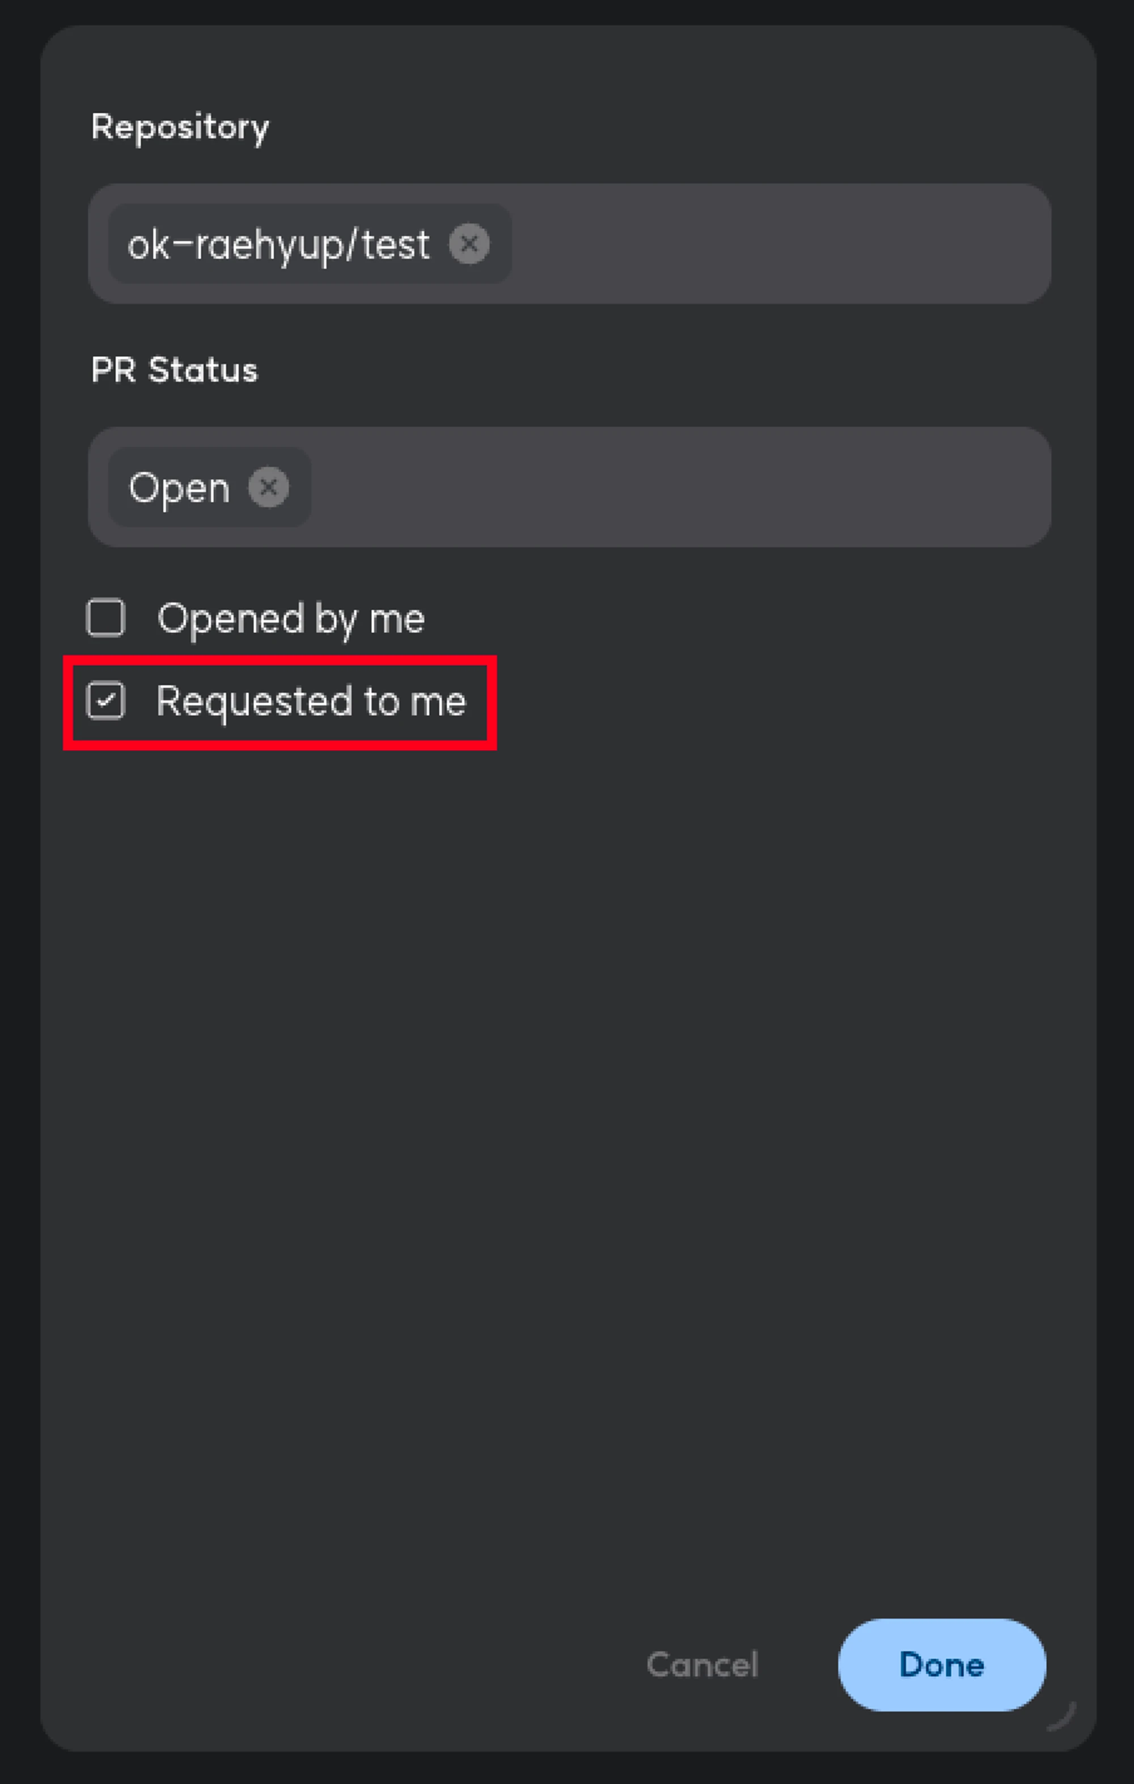1134x1784 pixels.
Task: Select the ok-raehyup/test chip text
Action: pyautogui.click(x=278, y=244)
